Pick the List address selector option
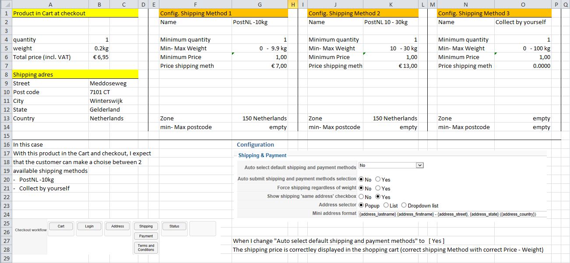This screenshot has height=263, width=570. click(x=386, y=205)
